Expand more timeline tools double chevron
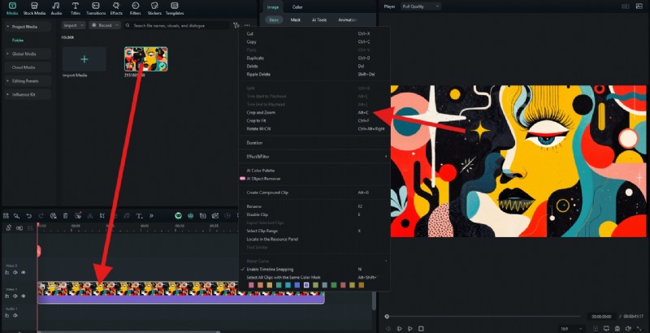The image size is (650, 333). click(x=151, y=216)
